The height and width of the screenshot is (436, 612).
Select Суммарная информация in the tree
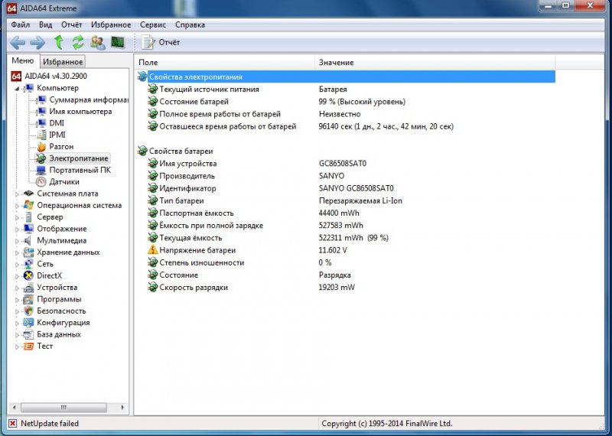pyautogui.click(x=88, y=99)
